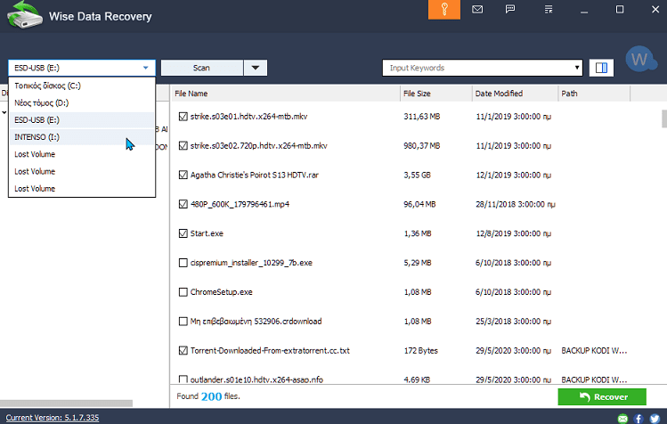Sort by the File Name column header
Image resolution: width=667 pixels, height=424 pixels.
pyautogui.click(x=286, y=94)
